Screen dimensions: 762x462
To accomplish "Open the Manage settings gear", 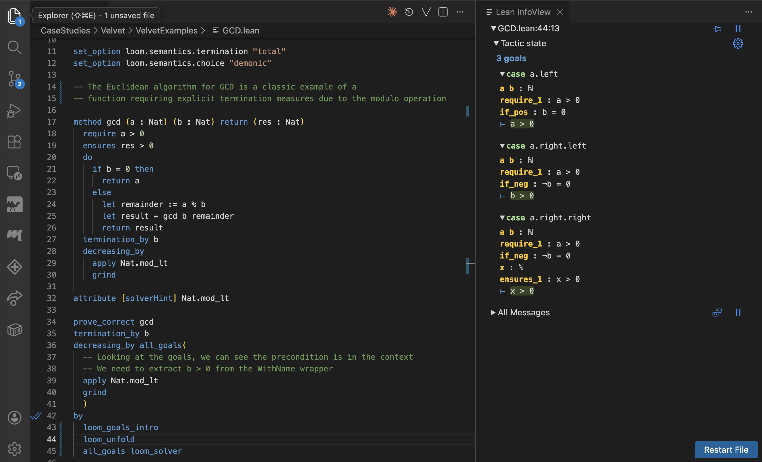I will click(14, 449).
